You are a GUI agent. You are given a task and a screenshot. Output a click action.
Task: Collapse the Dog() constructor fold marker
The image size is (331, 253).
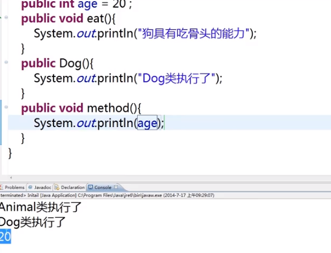tap(6, 62)
